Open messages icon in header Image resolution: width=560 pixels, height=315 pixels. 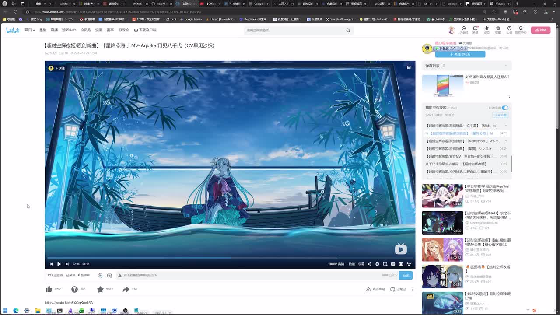point(475,30)
